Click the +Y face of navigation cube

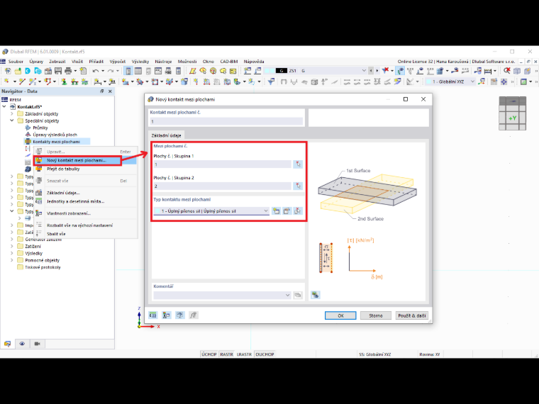(x=512, y=118)
